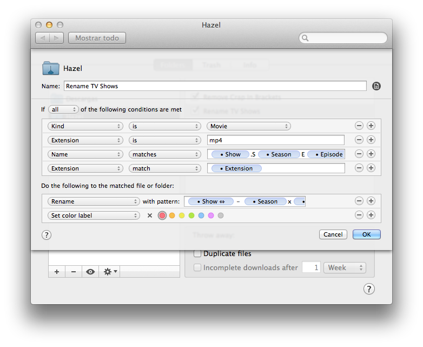This screenshot has width=423, height=347.
Task: Remove the Kind is Movie condition
Action: (359, 126)
